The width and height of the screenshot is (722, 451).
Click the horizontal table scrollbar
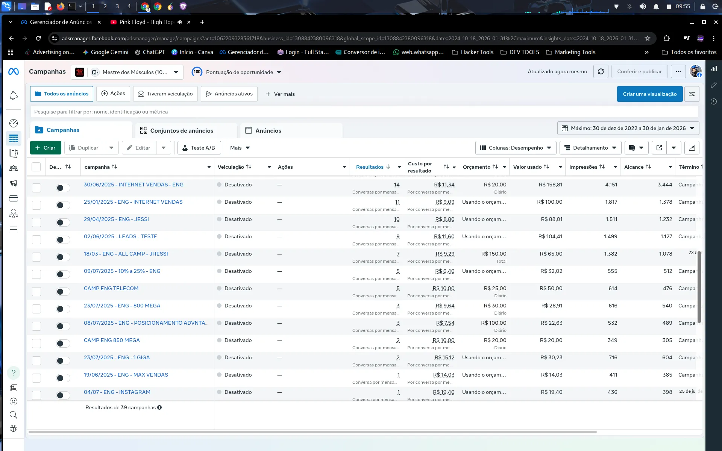point(312,432)
